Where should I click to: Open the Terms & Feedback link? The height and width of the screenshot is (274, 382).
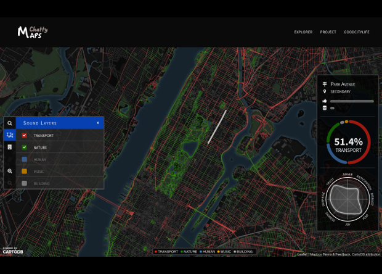336,254
